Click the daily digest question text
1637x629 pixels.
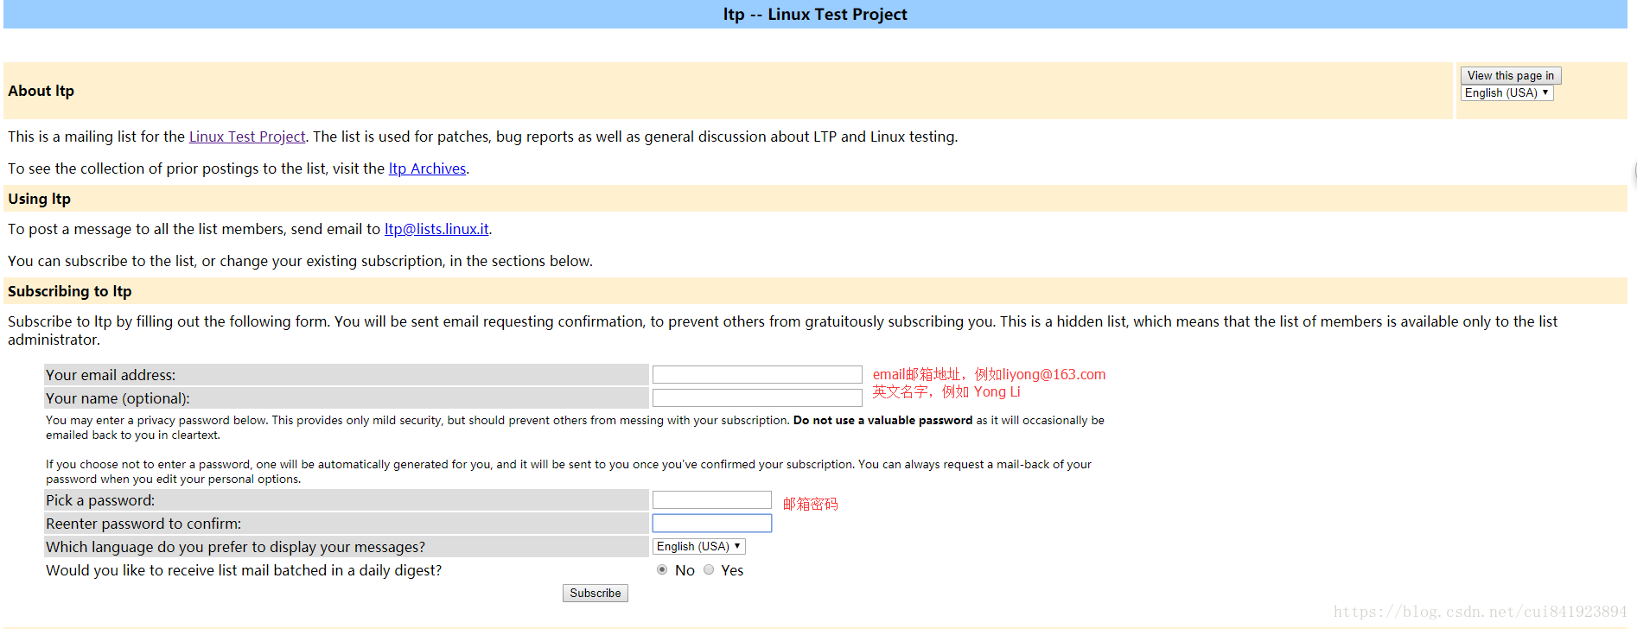(244, 570)
